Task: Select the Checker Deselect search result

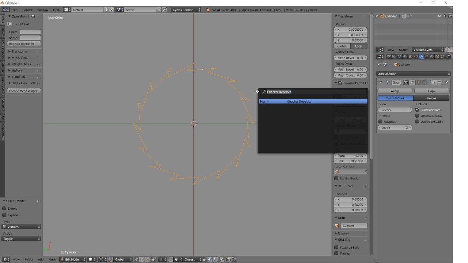Action: point(313,101)
